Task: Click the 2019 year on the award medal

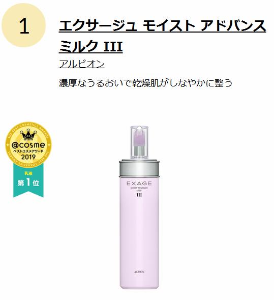Action: coord(28,157)
